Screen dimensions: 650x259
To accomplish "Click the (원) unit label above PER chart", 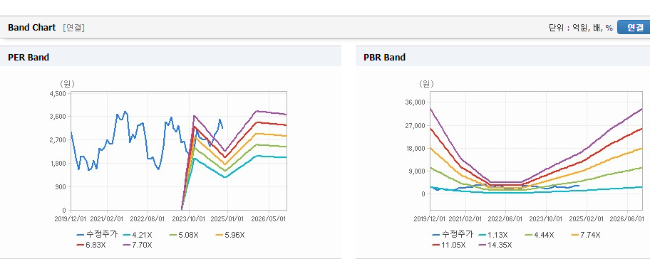I will pyautogui.click(x=67, y=84).
